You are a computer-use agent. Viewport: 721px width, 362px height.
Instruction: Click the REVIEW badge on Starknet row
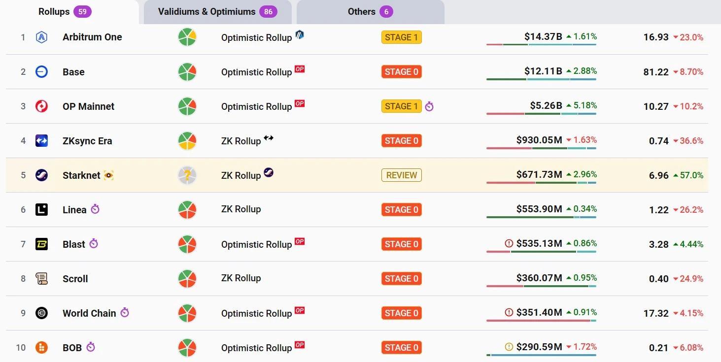coord(401,175)
